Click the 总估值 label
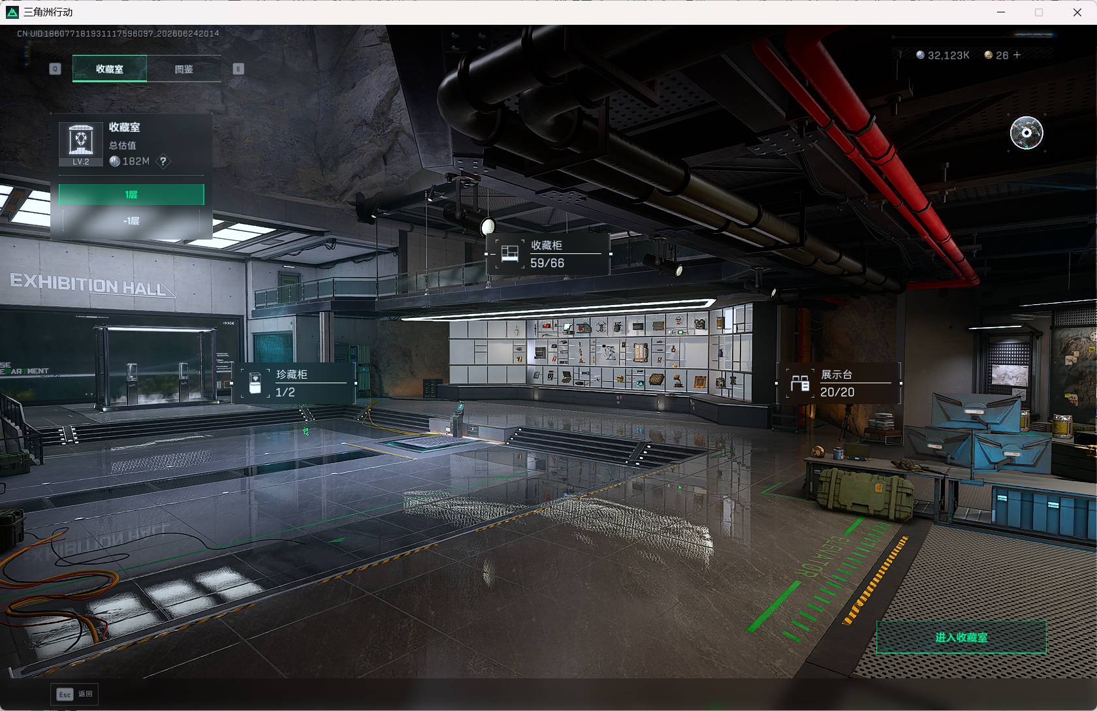 [123, 146]
